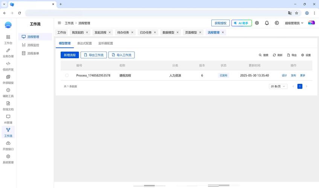Viewport: 319px width, 188px height.
Task: Click the 设计 link in process row
Action: pos(284,75)
